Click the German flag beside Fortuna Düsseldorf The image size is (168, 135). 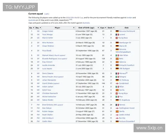coord(117,121)
